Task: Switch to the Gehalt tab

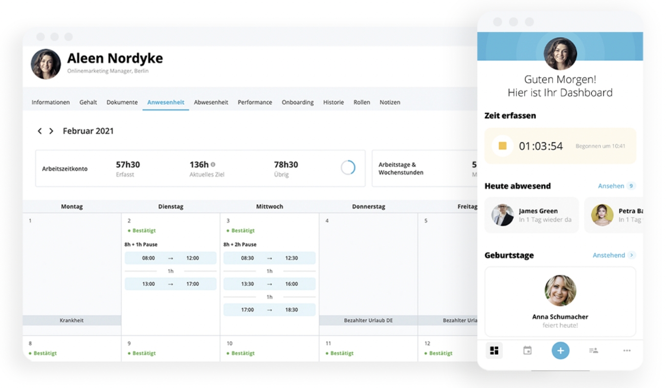Action: [x=88, y=103]
